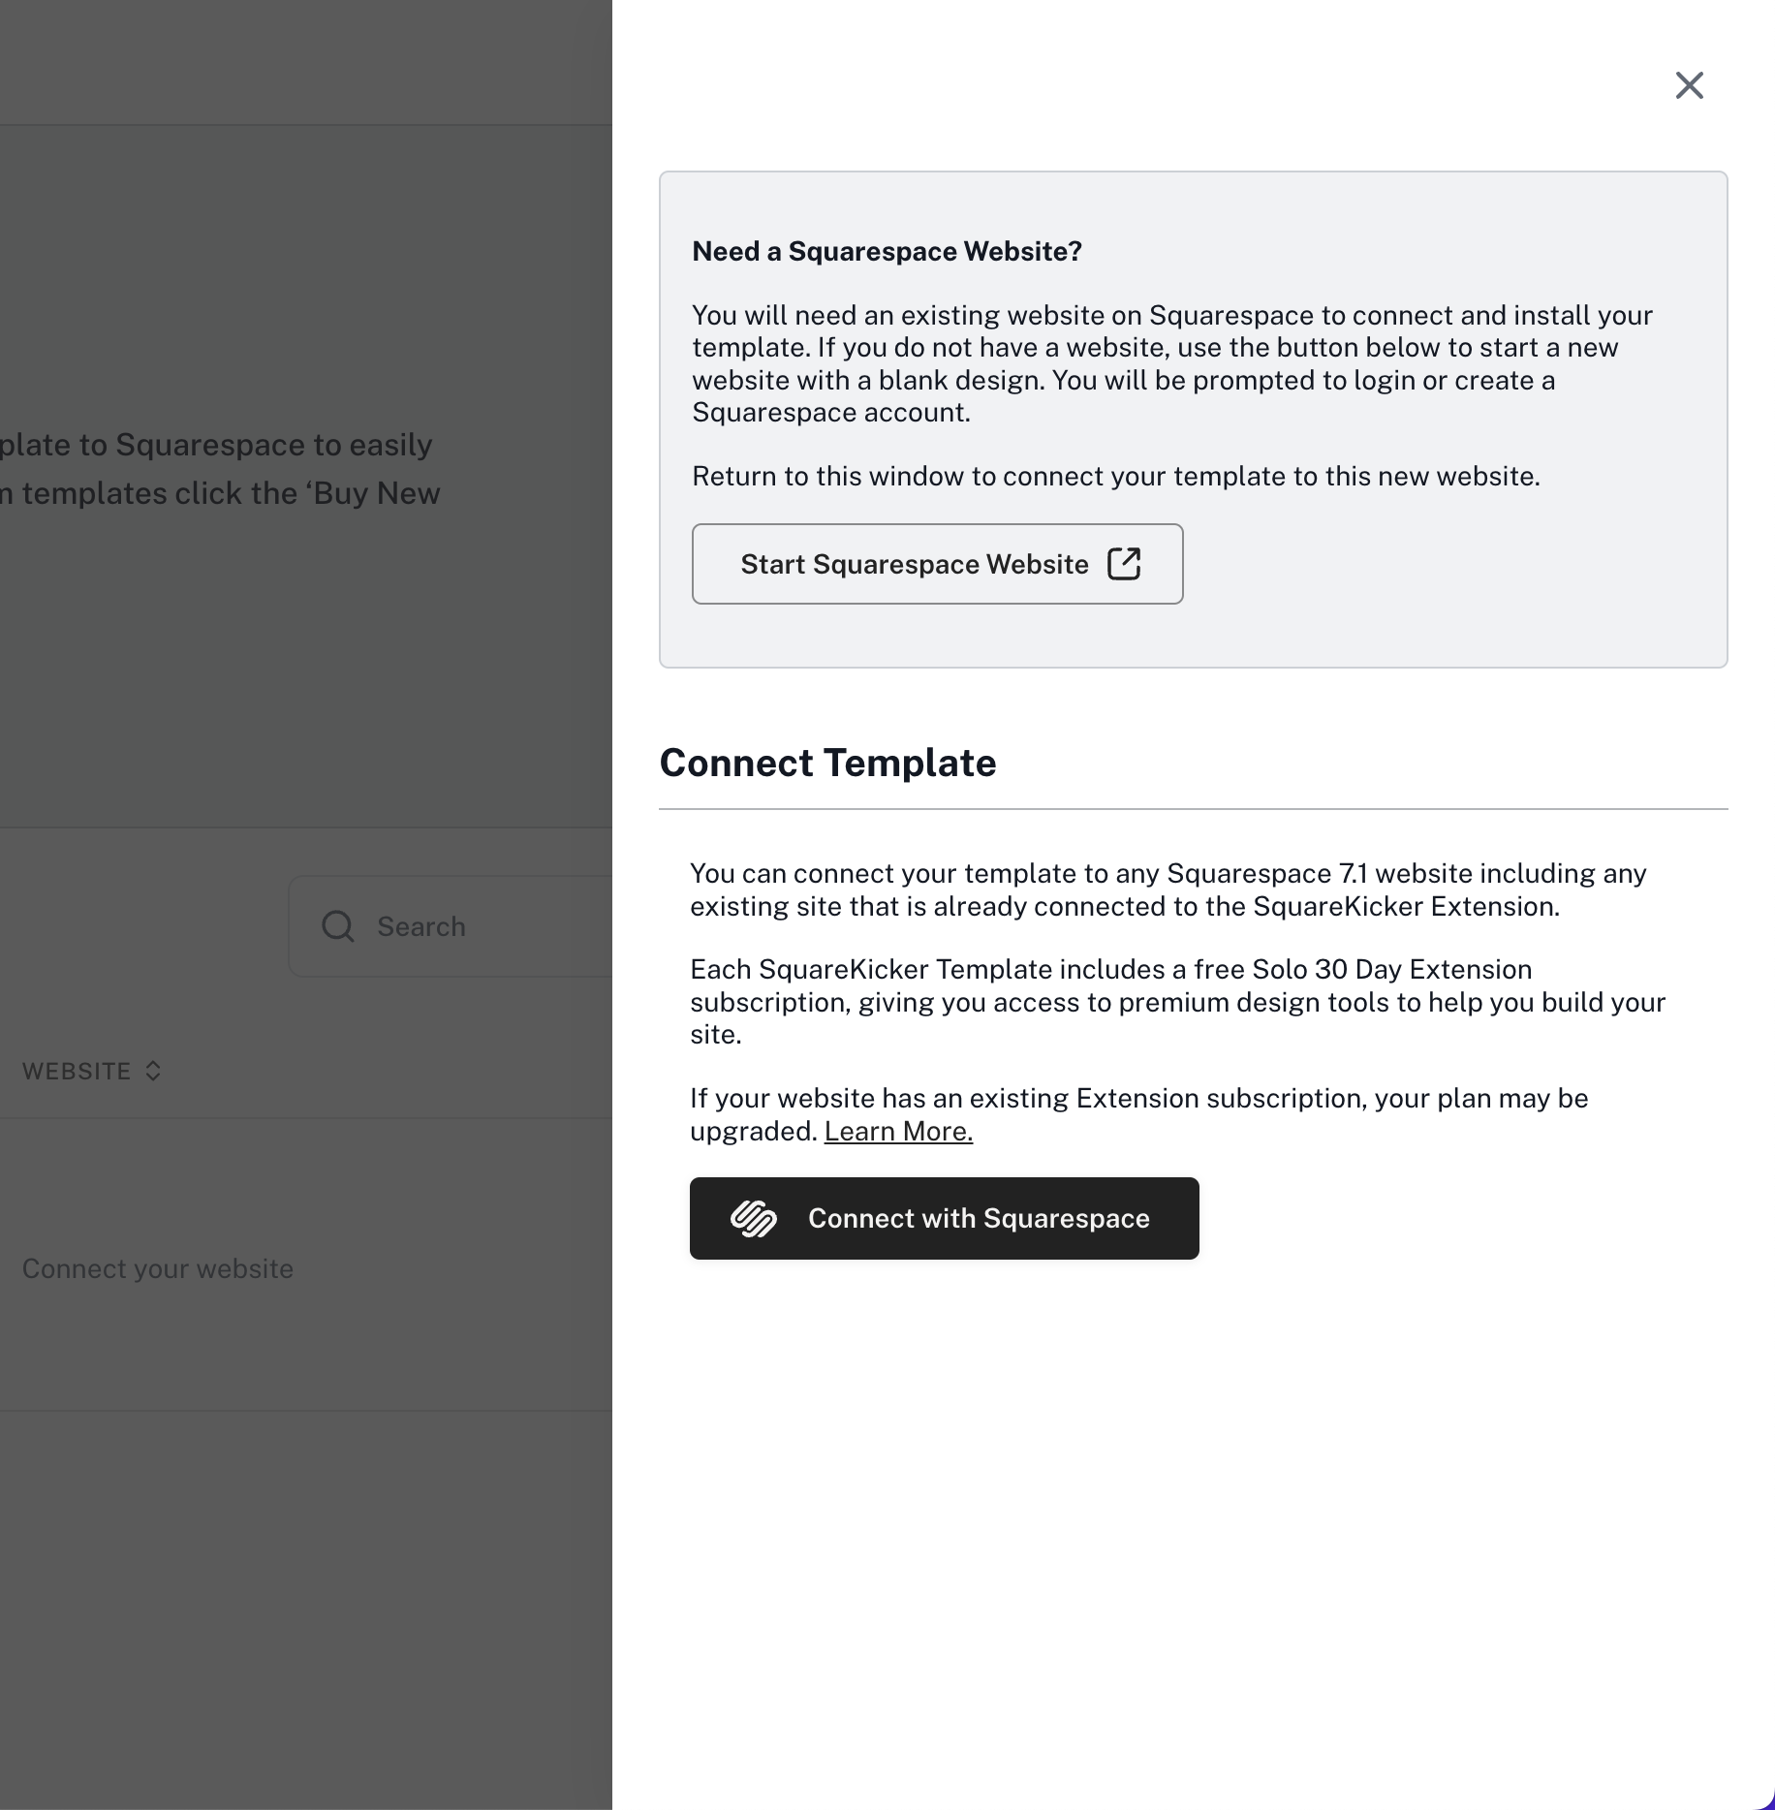Open the Learn More link
1775x1810 pixels.
click(898, 1131)
